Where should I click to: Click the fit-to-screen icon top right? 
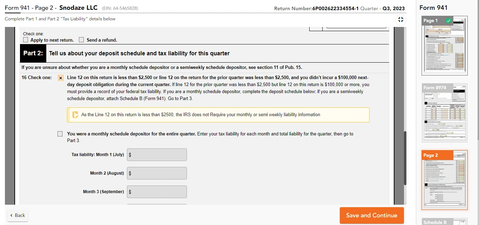tap(400, 20)
